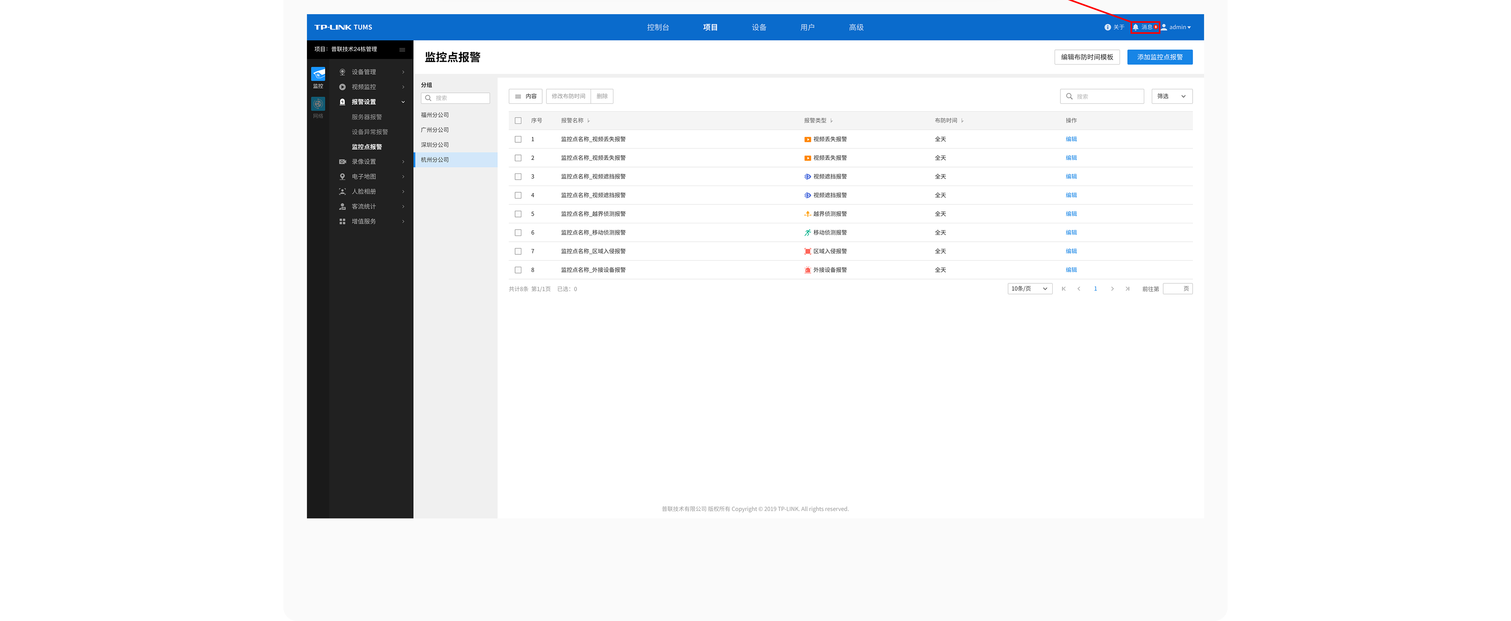Click the 设备管理 icon in sidebar
Screen dimensions: 1511x621
pyautogui.click(x=343, y=72)
